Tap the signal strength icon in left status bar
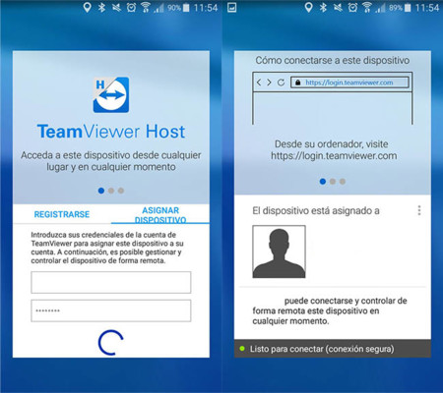 [x=159, y=8]
